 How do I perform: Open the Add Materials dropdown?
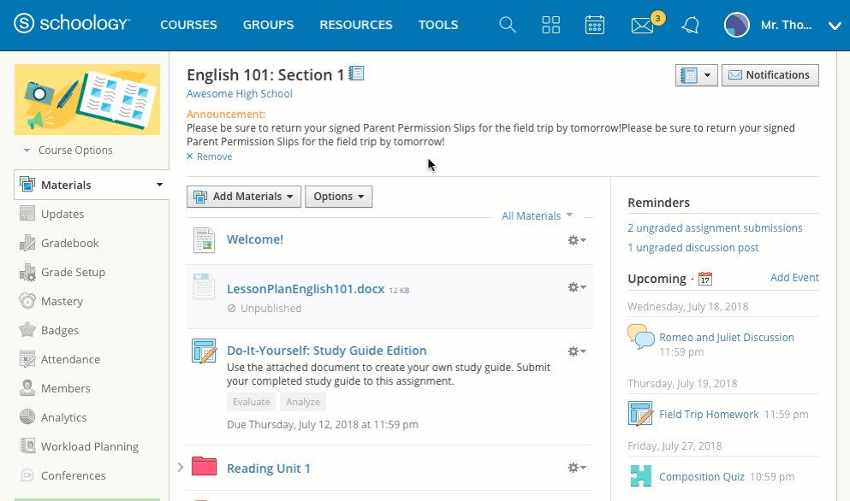pyautogui.click(x=244, y=197)
